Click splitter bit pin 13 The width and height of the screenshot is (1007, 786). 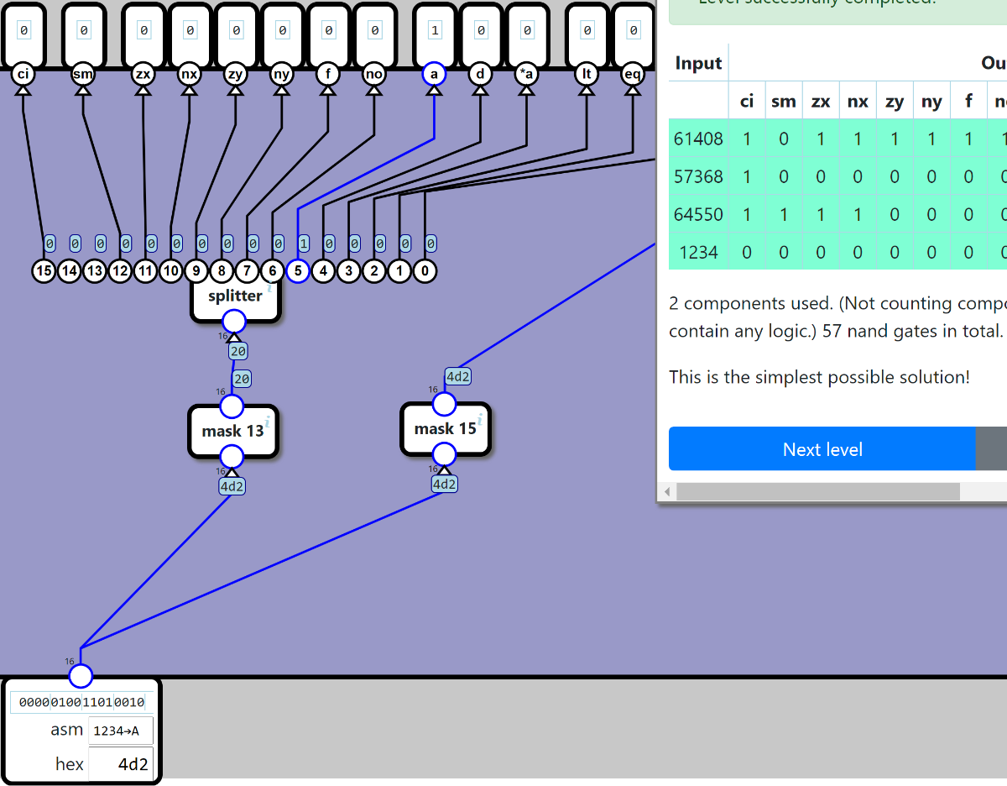coord(94,271)
